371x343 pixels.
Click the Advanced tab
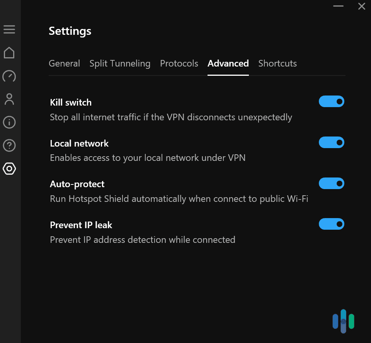pyautogui.click(x=228, y=63)
